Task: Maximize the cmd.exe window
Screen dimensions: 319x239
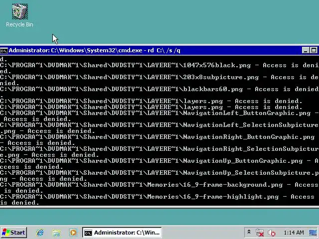Action: pos(314,50)
